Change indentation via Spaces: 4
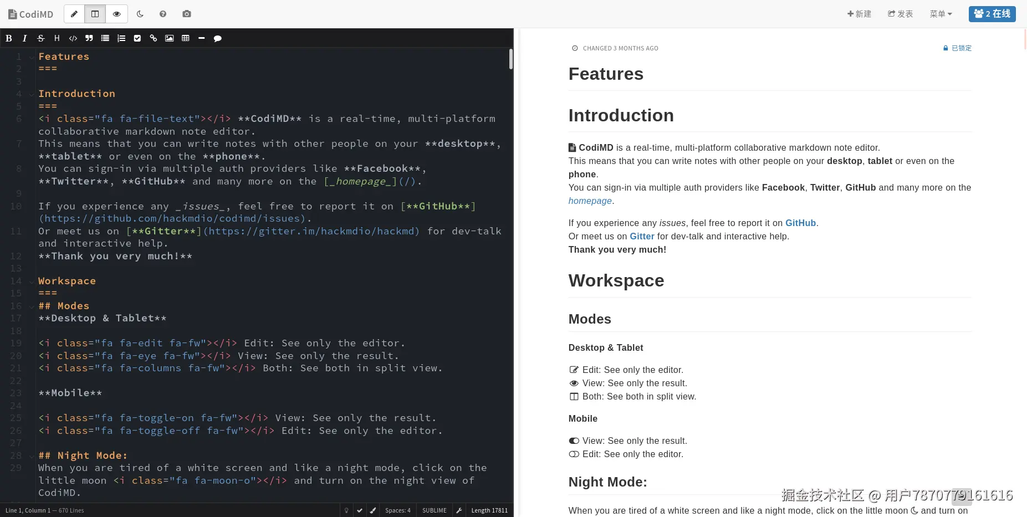Viewport: 1027px width, 517px height. point(398,510)
